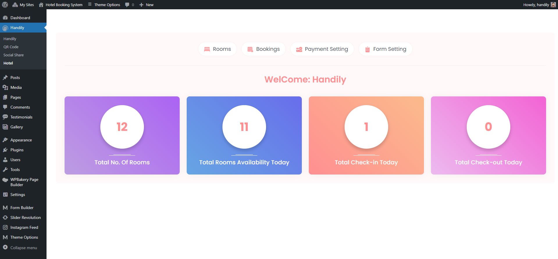The image size is (558, 259).
Task: Open the comments bubble icon in admin bar
Action: point(127,5)
